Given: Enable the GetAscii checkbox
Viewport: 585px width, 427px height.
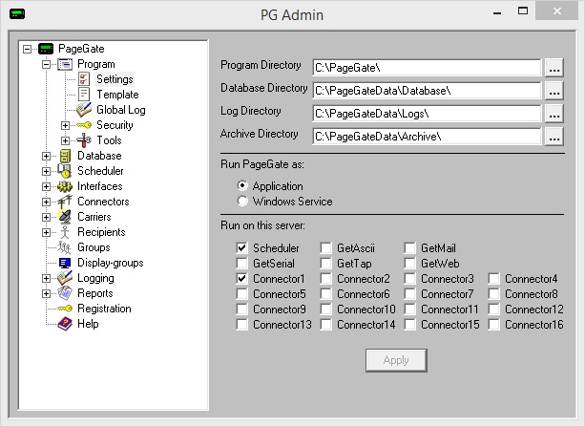Looking at the screenshot, I should coord(325,247).
